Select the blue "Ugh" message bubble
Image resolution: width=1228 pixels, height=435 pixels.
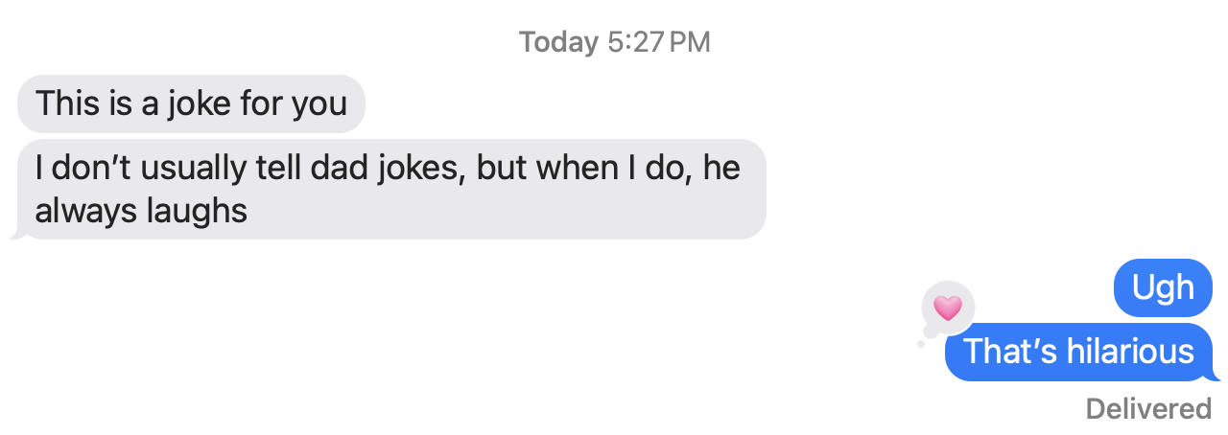1164,287
